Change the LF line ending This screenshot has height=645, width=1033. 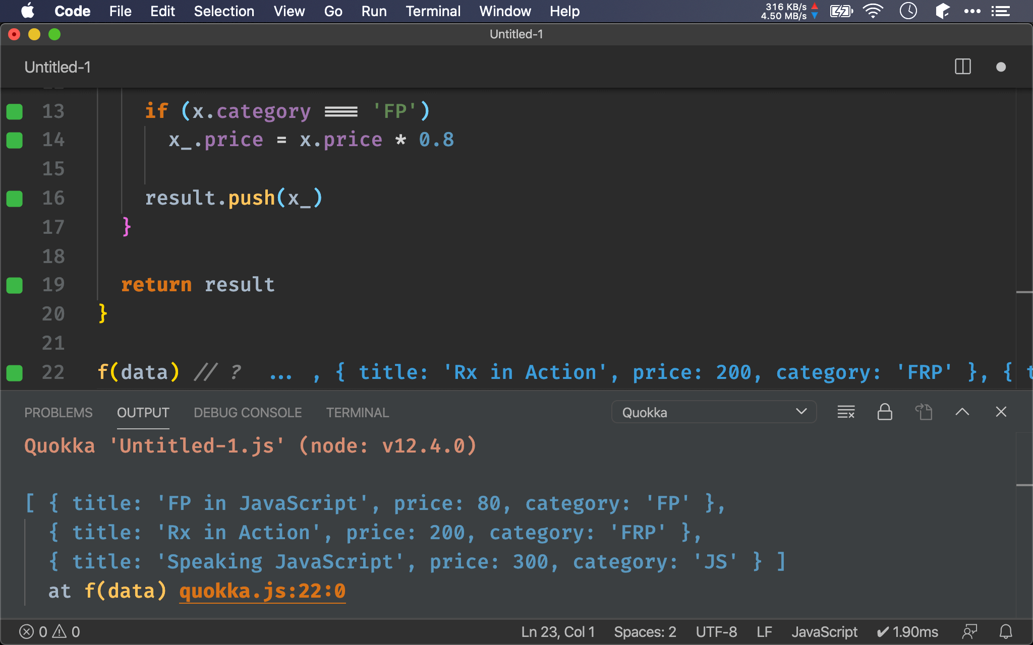764,631
